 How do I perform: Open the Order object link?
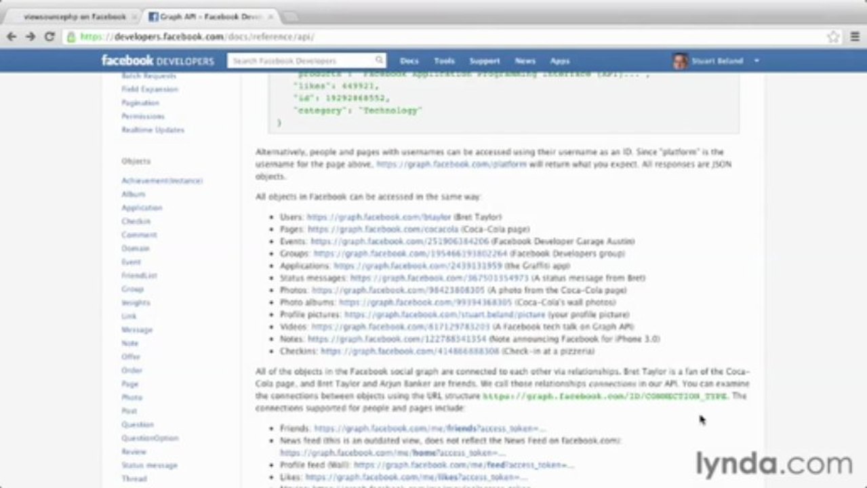coord(132,371)
